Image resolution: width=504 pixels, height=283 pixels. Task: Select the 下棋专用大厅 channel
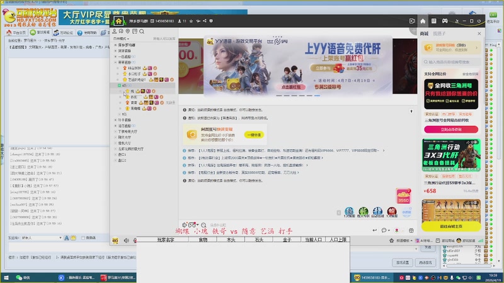(128, 131)
